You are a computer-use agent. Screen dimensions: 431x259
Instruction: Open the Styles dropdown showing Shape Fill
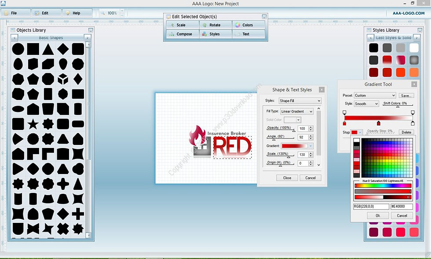[300, 101]
